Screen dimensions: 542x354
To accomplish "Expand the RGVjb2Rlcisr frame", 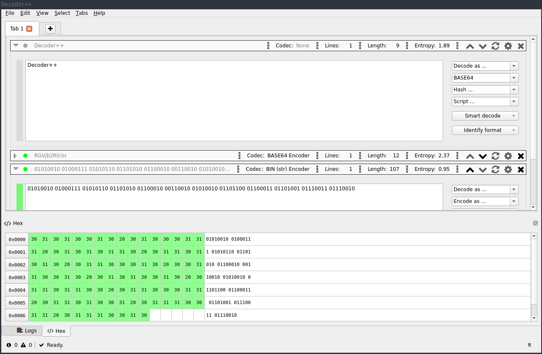I will [x=15, y=155].
